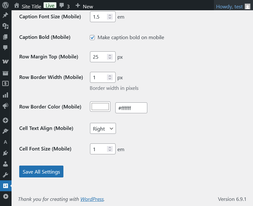Click the #ffffff hex color field
Screen dimensions: 253x206
tap(131, 108)
